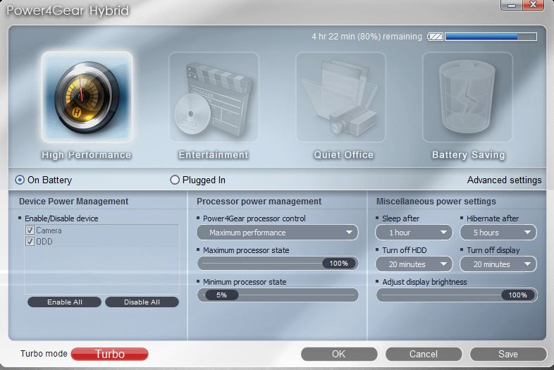Open Power4Gear processor control dropdown
554x370 pixels.
click(x=278, y=233)
